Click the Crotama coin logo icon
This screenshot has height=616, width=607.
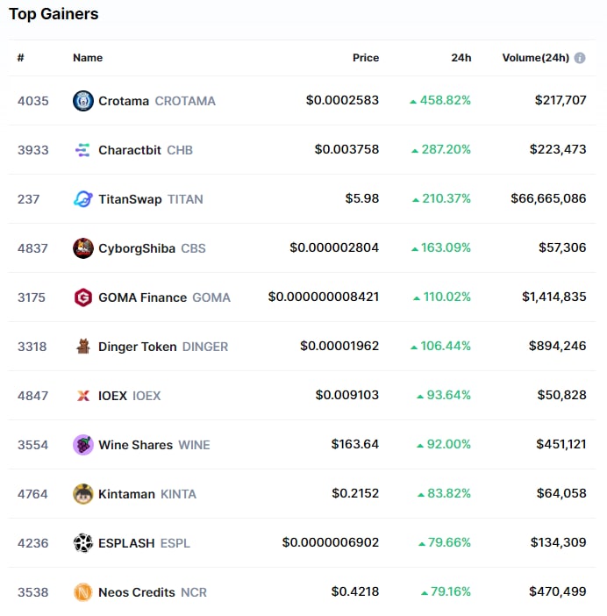(x=82, y=101)
